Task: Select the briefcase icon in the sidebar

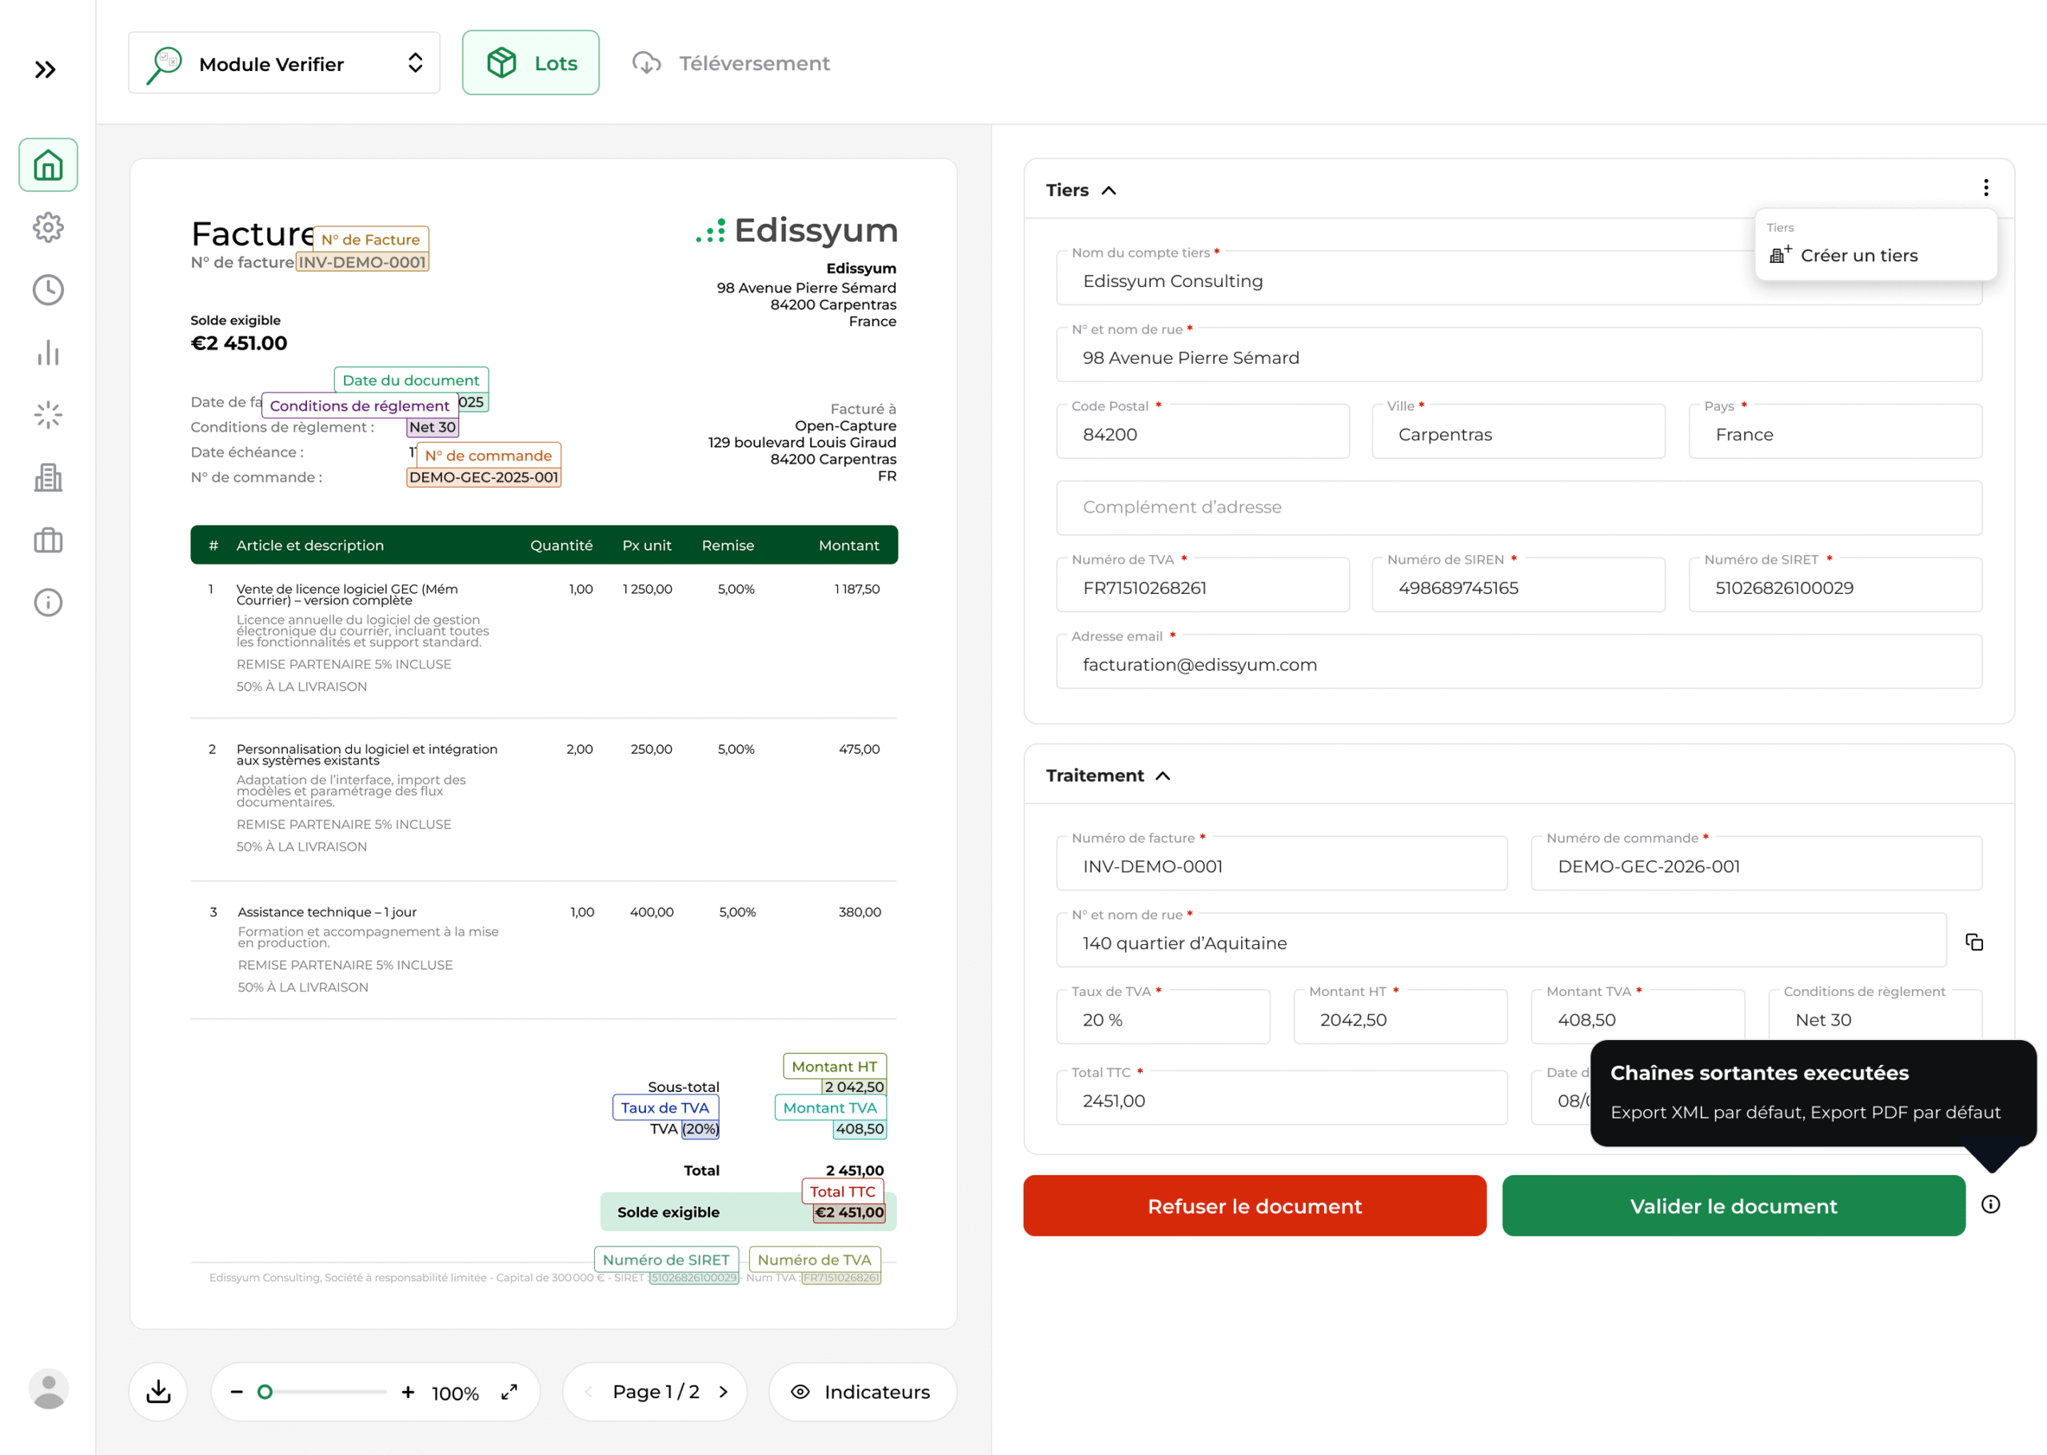Action: [47, 540]
